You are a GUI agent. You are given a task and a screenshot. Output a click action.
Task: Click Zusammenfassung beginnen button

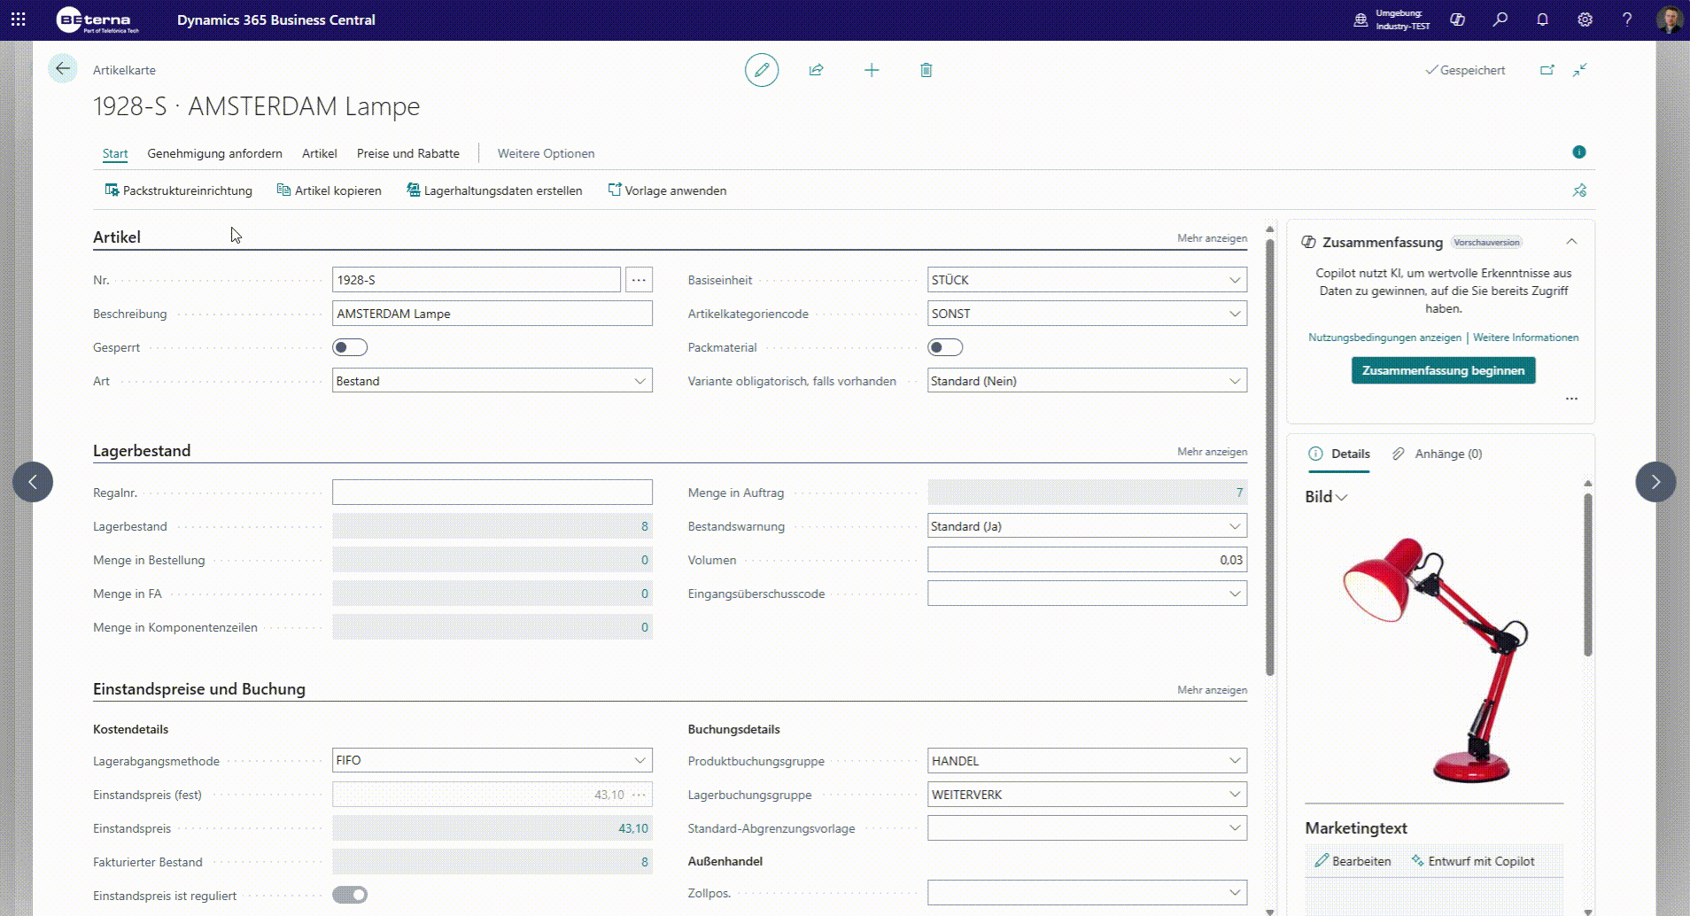click(1443, 370)
